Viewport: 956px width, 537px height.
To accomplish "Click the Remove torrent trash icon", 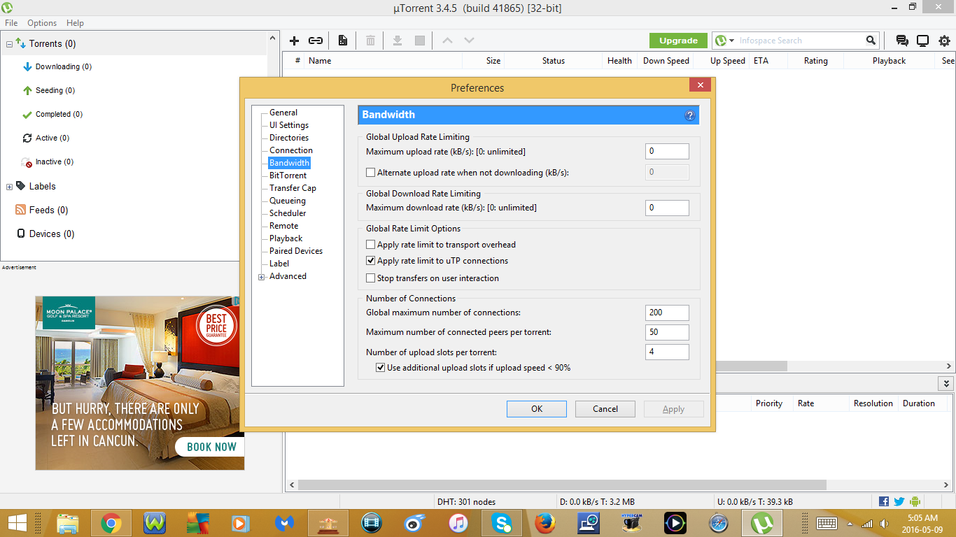I will 370,41.
